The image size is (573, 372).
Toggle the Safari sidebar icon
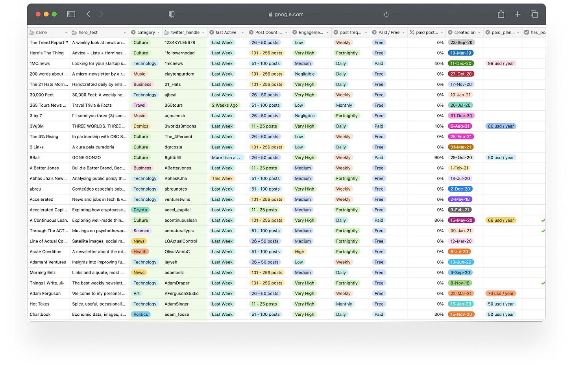point(71,14)
